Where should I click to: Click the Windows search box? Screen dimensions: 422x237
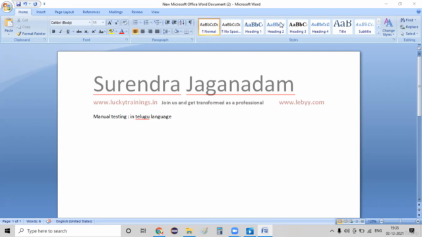[x=68, y=231]
